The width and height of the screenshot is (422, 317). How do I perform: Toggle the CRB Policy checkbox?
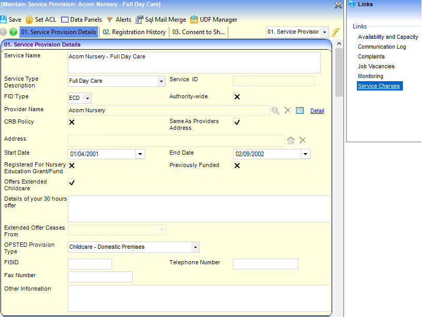(72, 122)
